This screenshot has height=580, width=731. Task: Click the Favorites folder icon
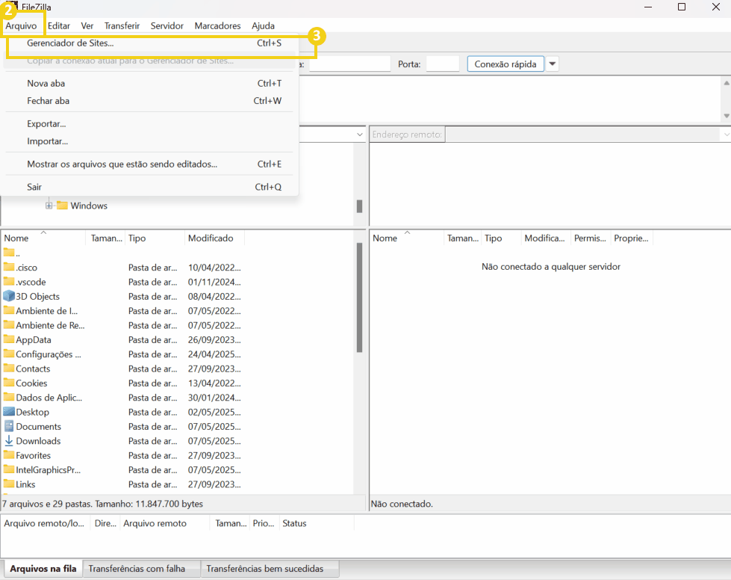(9, 455)
